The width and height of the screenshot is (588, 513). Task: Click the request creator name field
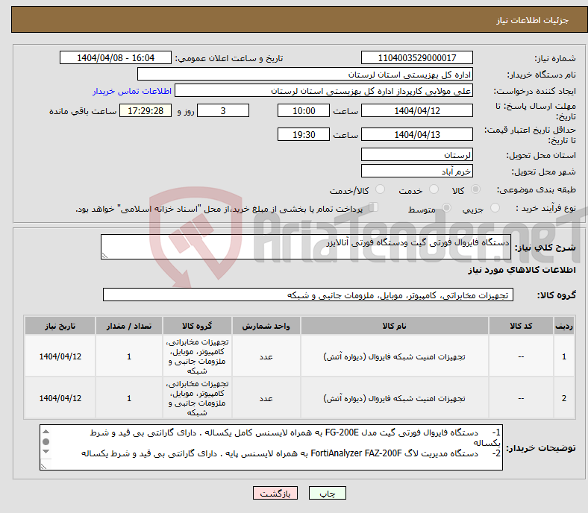[x=324, y=91]
